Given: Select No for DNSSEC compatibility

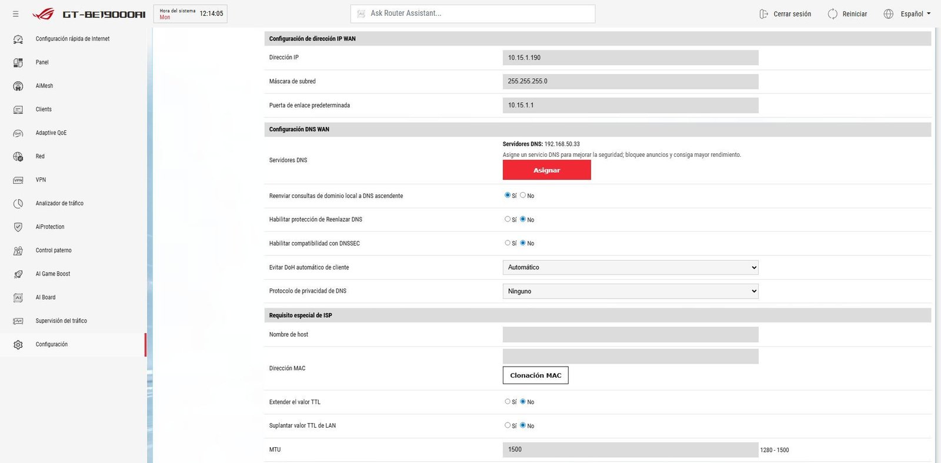Looking at the screenshot, I should (523, 243).
